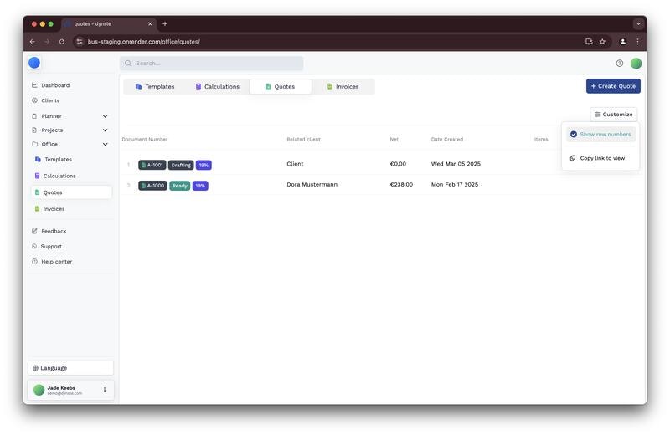Toggle Show row numbers option
670x435 pixels.
pos(600,135)
